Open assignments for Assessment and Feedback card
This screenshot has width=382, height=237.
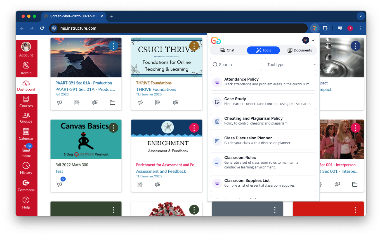(140, 184)
